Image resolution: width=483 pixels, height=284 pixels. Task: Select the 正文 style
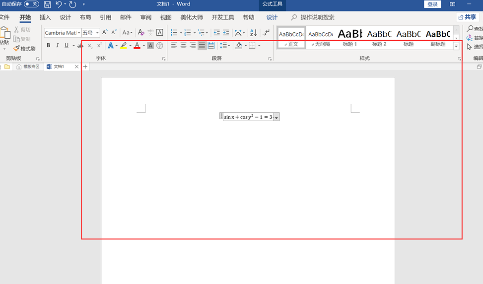291,38
